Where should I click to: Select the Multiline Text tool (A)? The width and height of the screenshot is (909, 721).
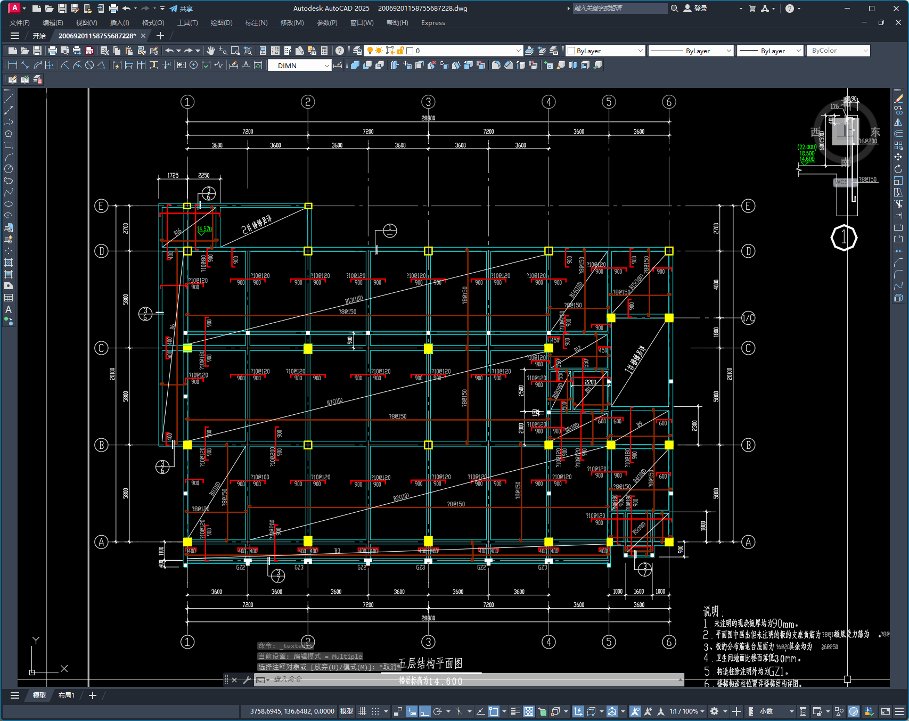[x=9, y=309]
